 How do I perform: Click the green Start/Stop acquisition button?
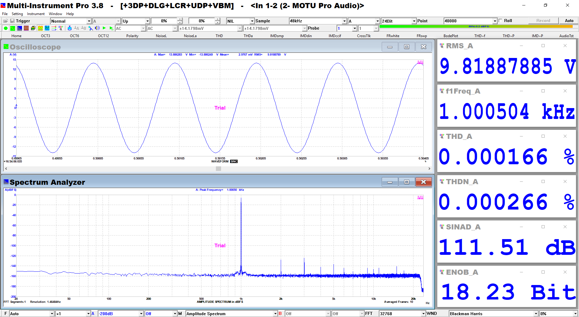[x=5, y=28]
